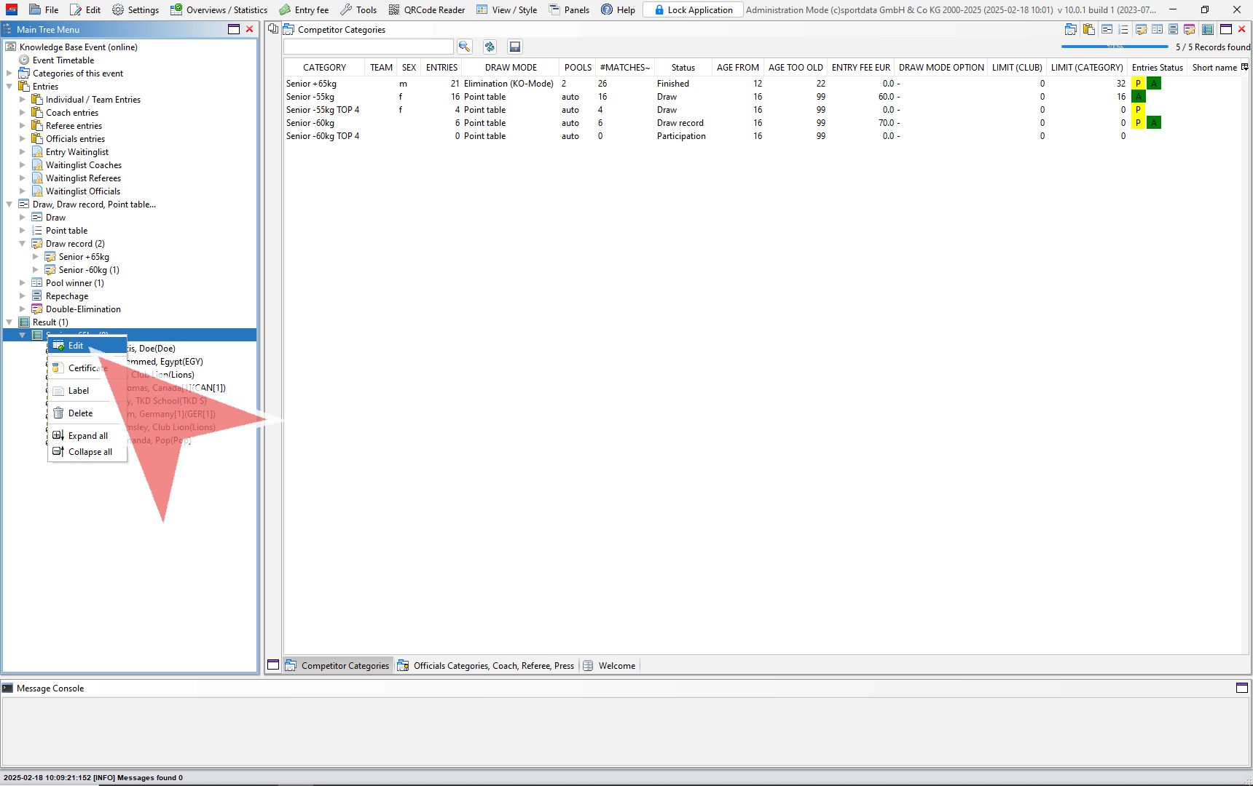
Task: Click the floppy disk save icon
Action: [x=514, y=47]
